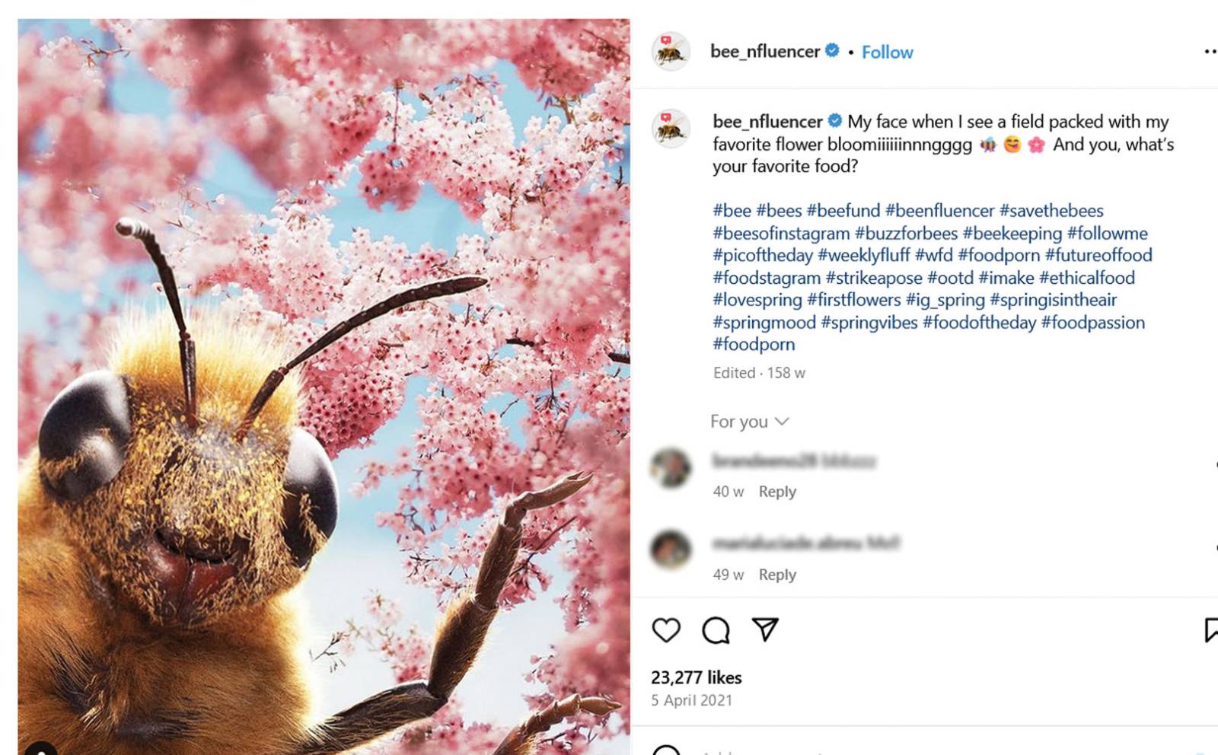Viewport: 1218px width, 755px height.
Task: Click the second commenter's blurred avatar
Action: [671, 546]
